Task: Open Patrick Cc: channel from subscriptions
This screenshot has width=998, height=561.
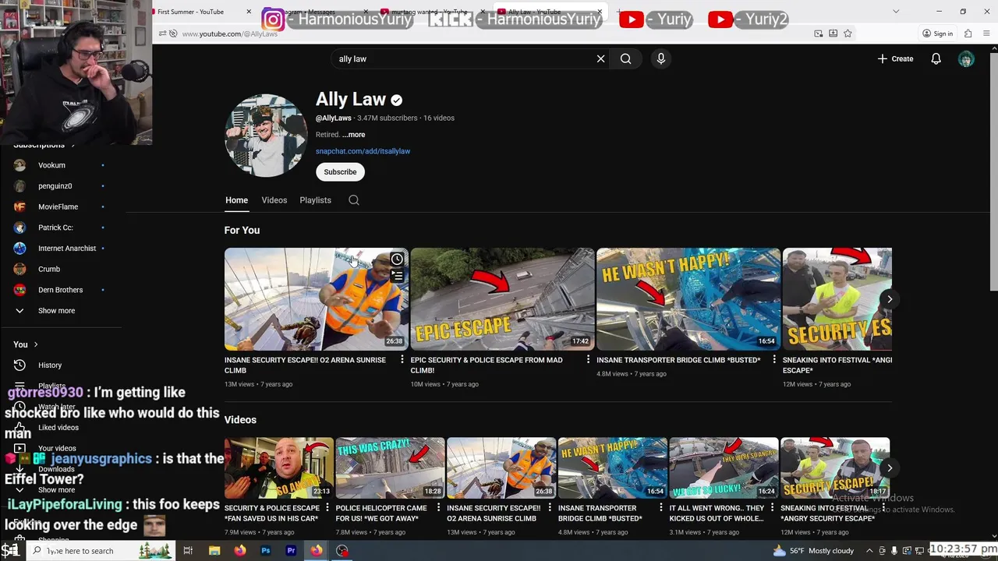Action: pos(55,228)
